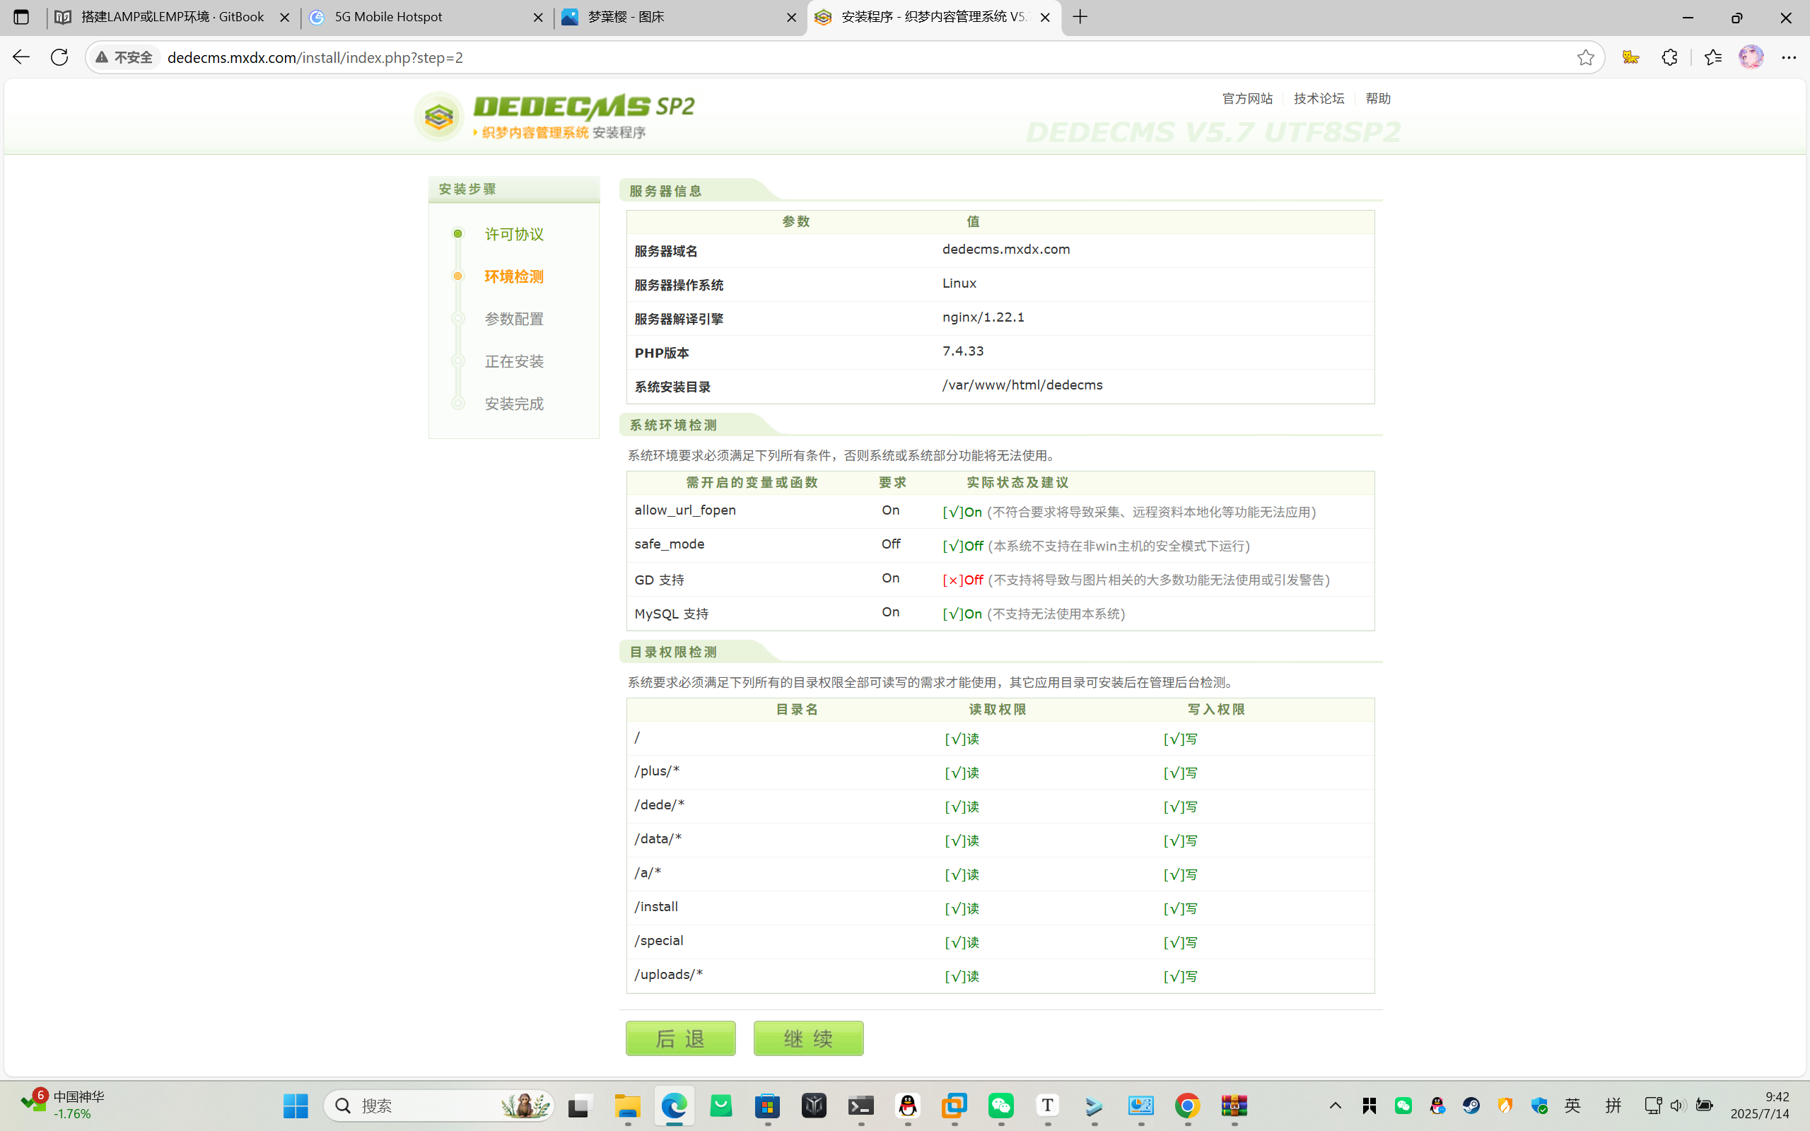The width and height of the screenshot is (1810, 1131).
Task: Open the 官方网站 link
Action: coord(1246,99)
